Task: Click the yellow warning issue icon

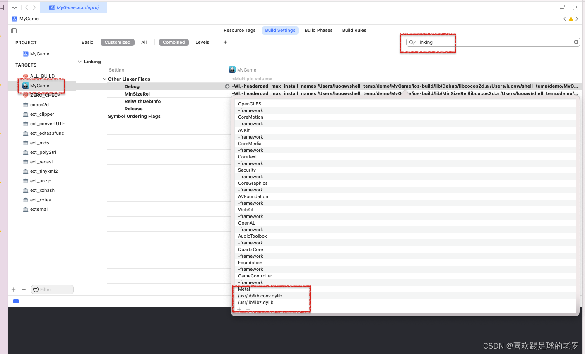Action: click(571, 19)
